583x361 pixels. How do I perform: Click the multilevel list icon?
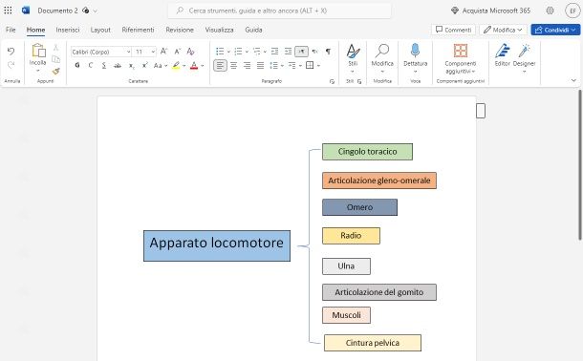[256, 52]
